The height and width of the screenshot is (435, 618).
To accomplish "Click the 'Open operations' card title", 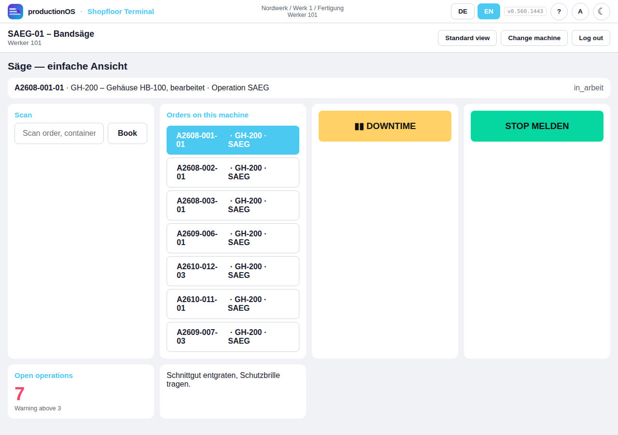I will [43, 376].
